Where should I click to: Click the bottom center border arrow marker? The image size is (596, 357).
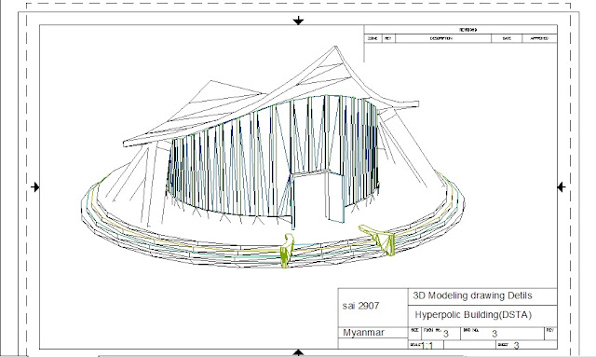click(298, 352)
